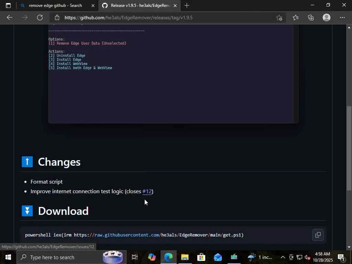Click the 'Download' section heading
Screen dimensions: 352x264
pos(63,211)
